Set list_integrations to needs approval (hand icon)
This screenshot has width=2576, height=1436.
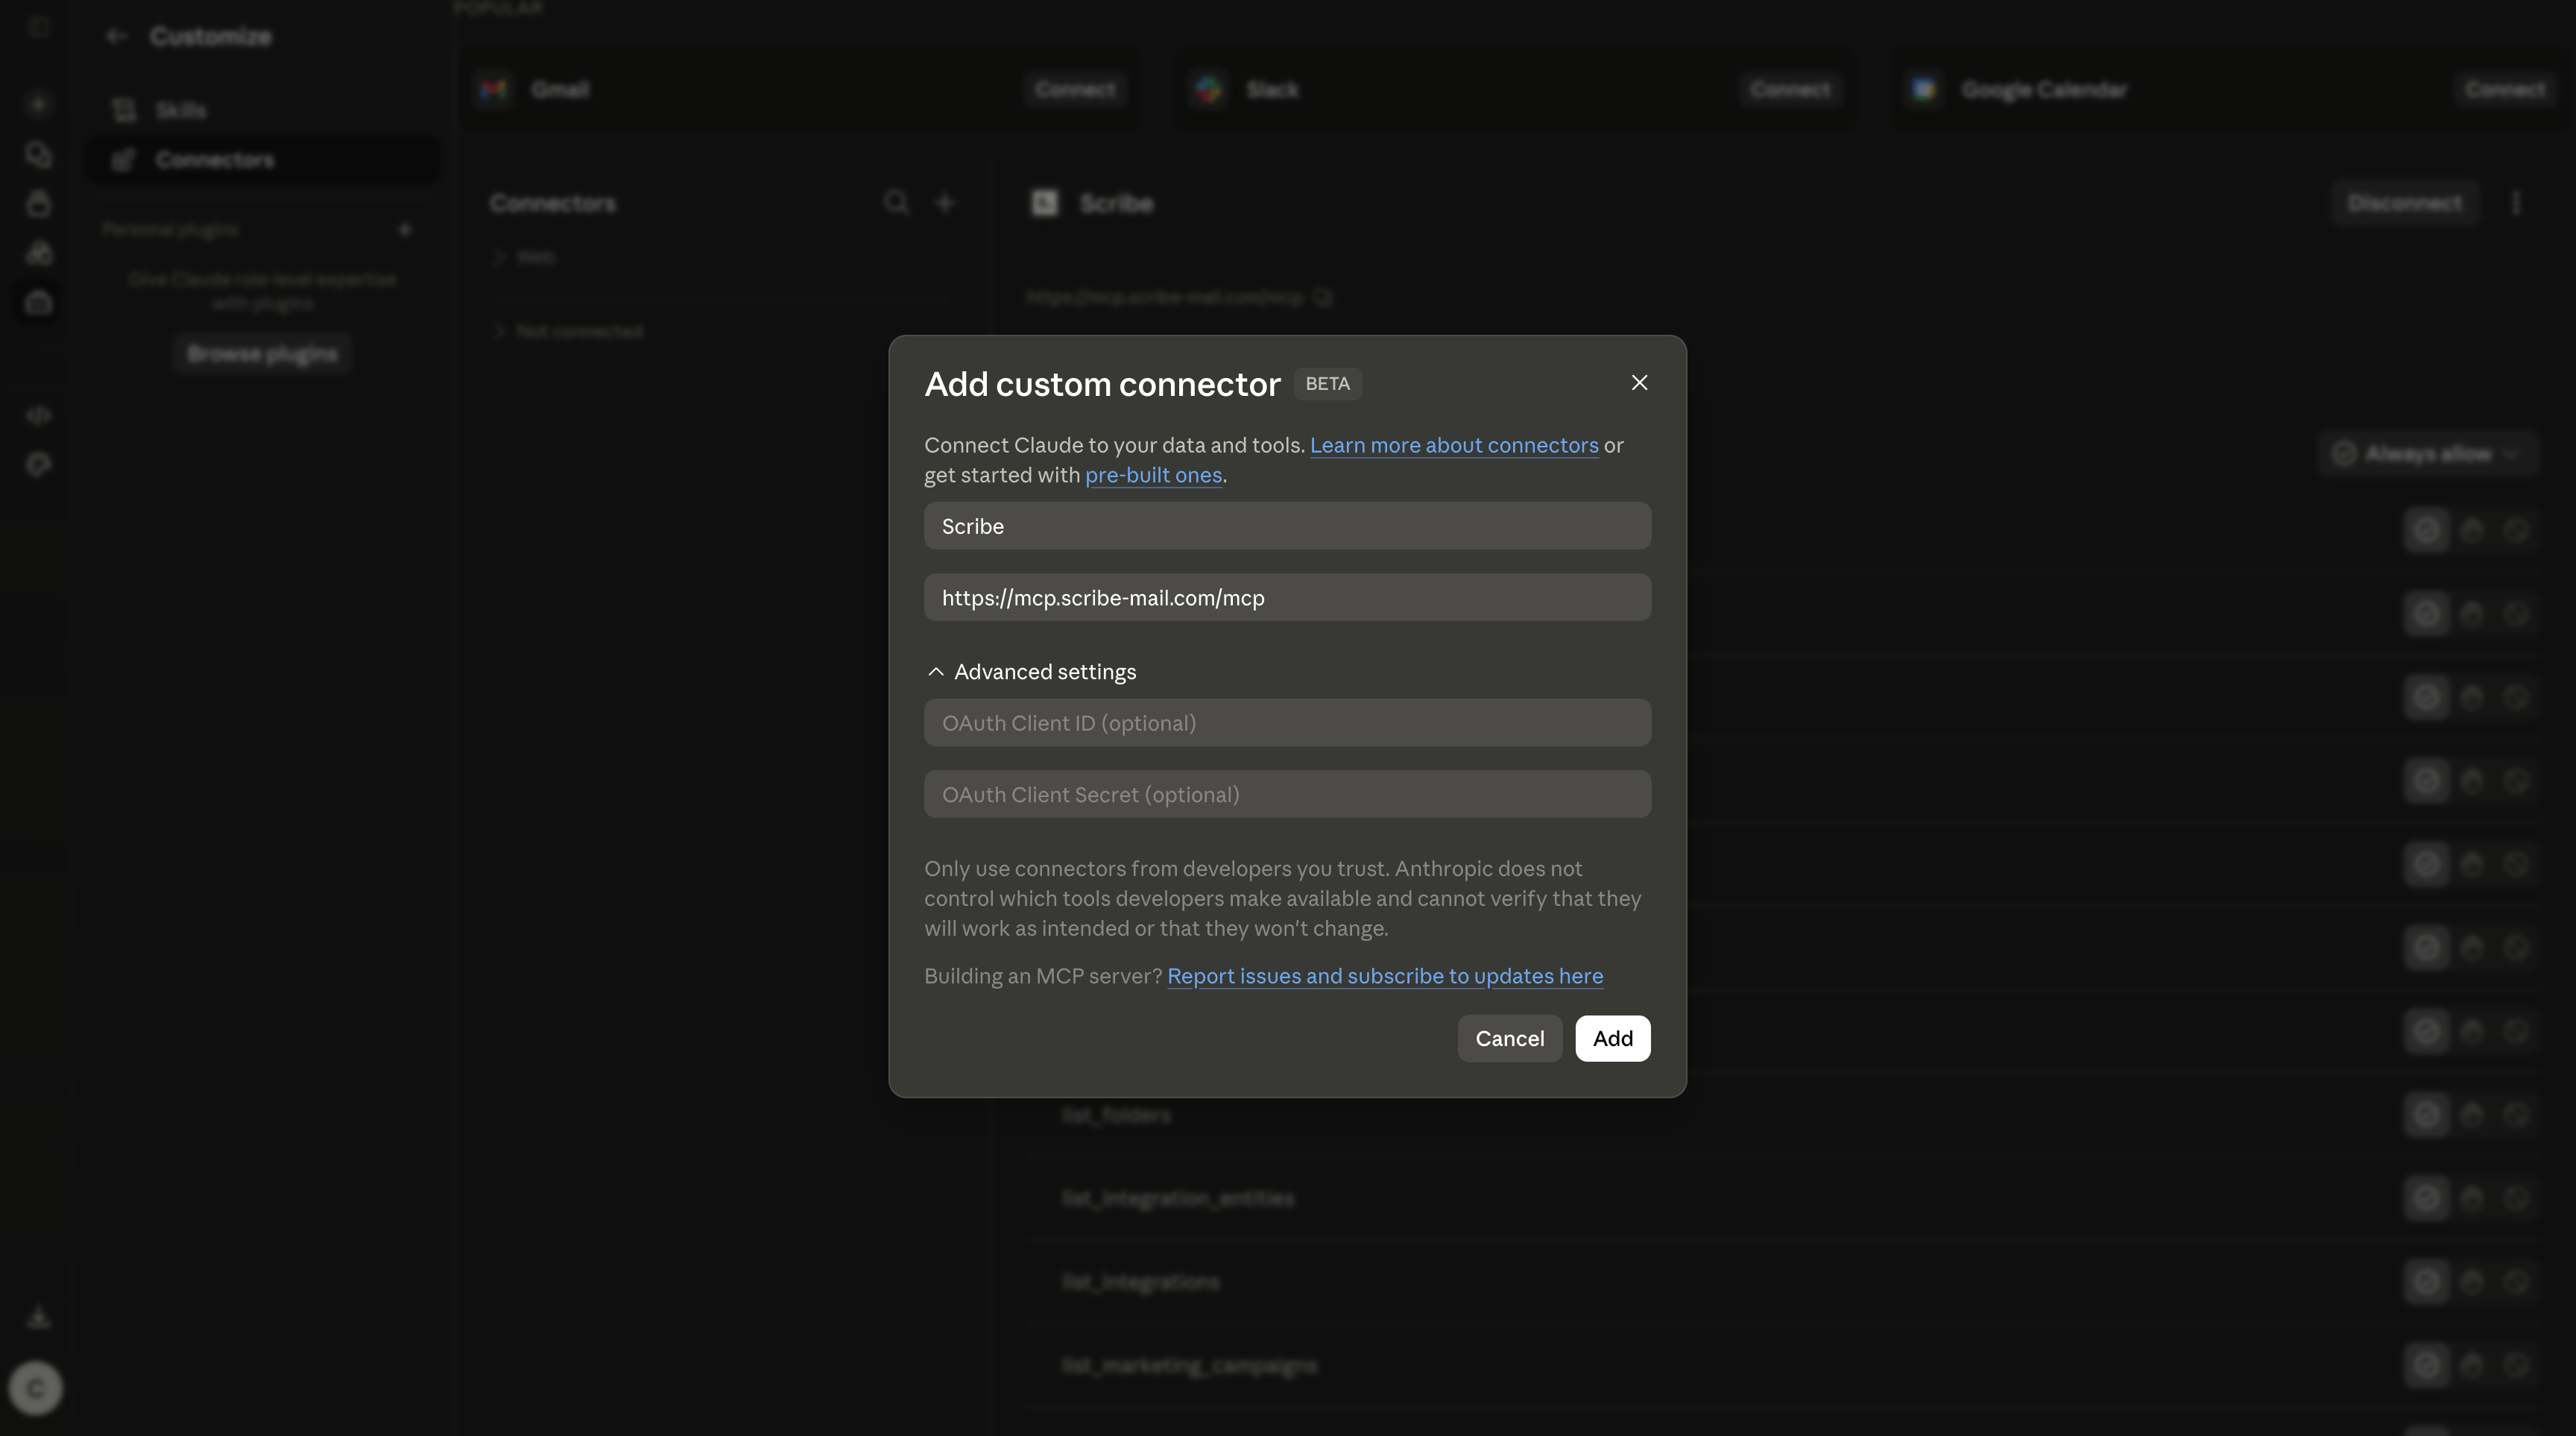click(2472, 1282)
